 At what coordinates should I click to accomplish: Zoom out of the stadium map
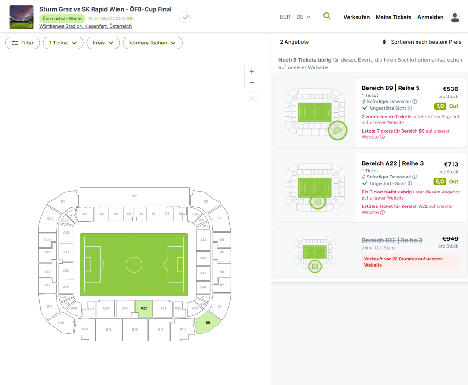pos(251,83)
